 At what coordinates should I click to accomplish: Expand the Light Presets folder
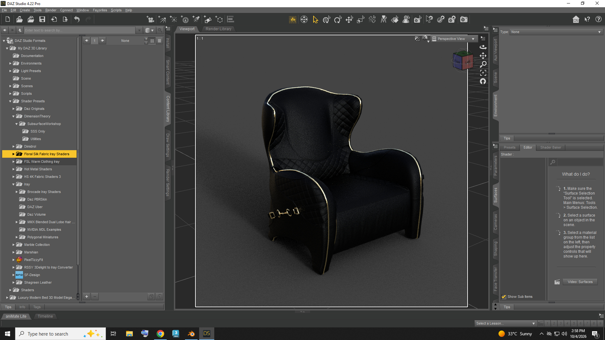10,71
